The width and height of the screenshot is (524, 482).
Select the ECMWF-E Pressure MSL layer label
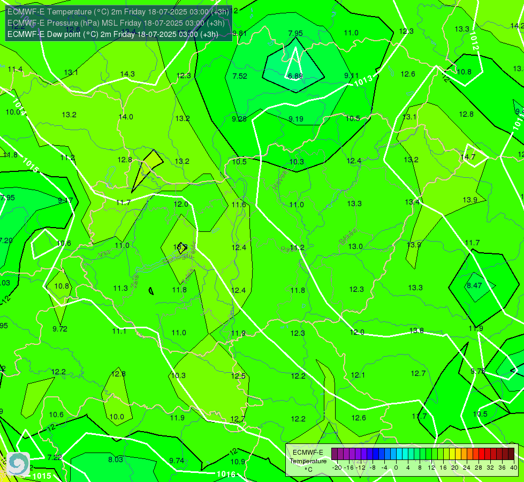[116, 23]
